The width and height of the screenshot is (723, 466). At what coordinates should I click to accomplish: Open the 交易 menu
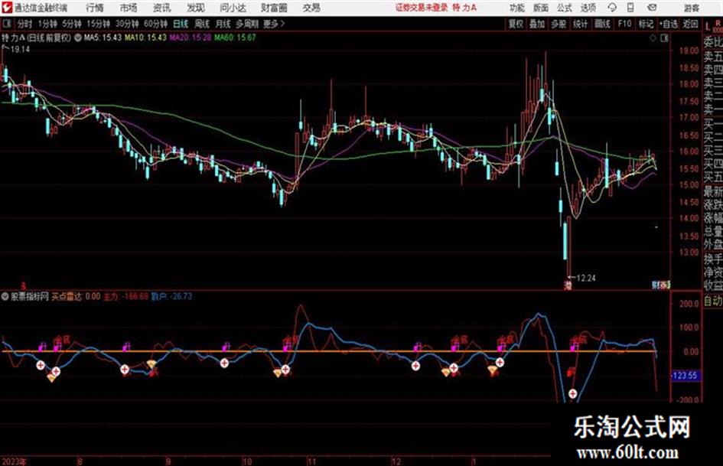[311, 8]
